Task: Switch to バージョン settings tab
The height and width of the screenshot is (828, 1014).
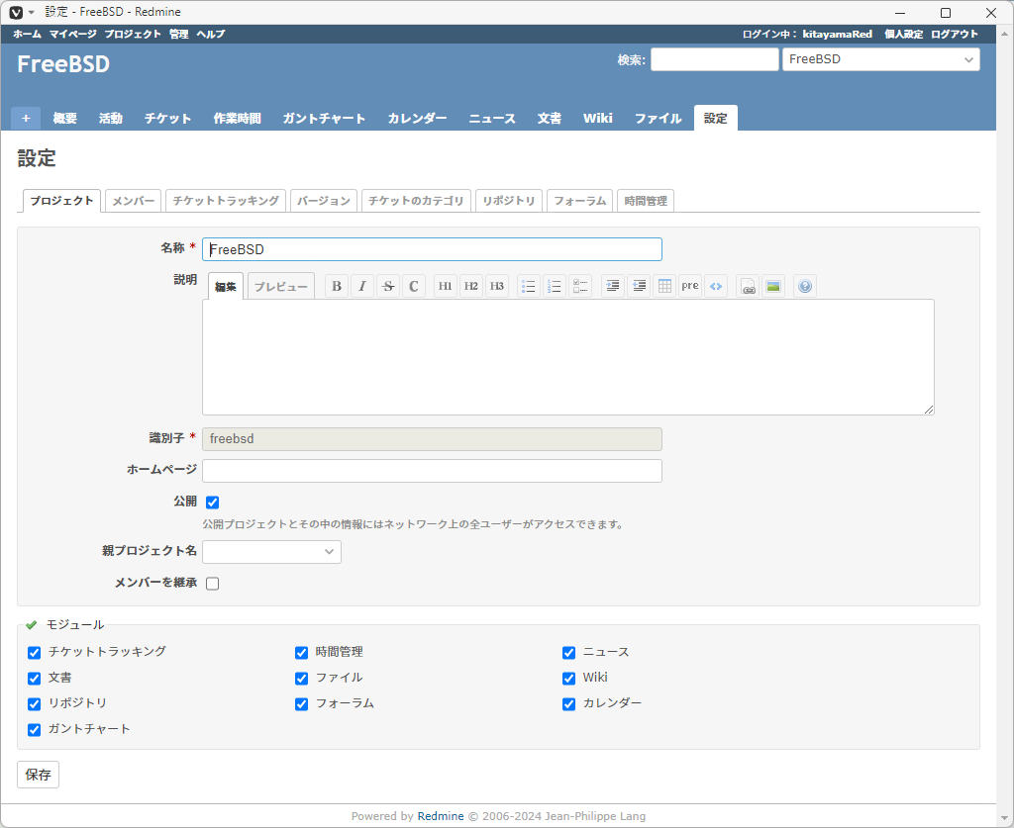Action: pyautogui.click(x=324, y=201)
